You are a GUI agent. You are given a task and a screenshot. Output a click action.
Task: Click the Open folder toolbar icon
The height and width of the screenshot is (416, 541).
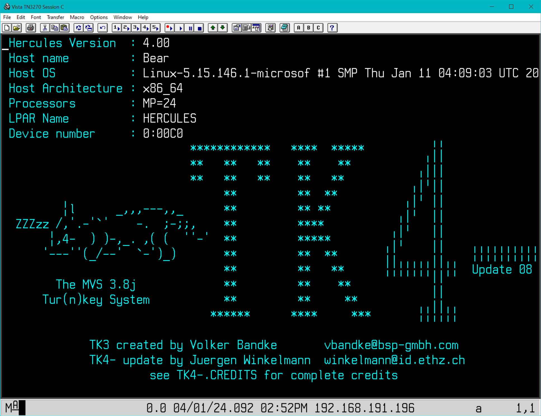pos(17,28)
